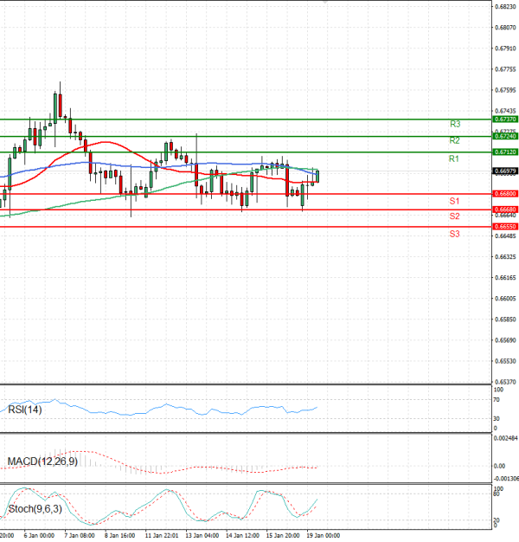The width and height of the screenshot is (519, 542).
Task: Click the S2 support level label
Action: point(454,216)
